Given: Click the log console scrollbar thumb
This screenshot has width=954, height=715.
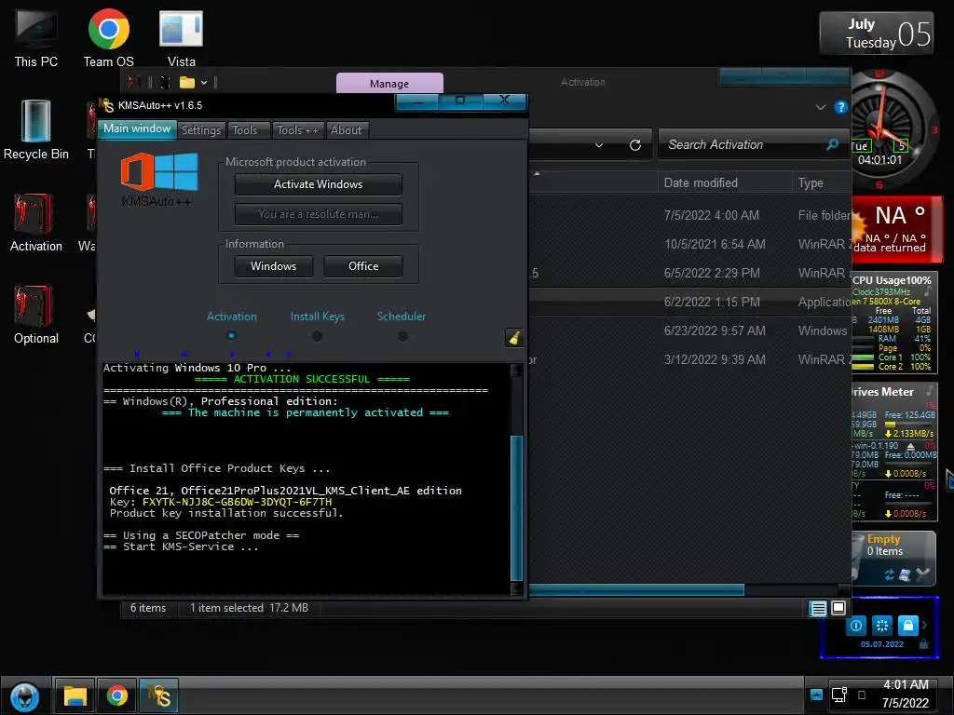Looking at the screenshot, I should (x=516, y=508).
